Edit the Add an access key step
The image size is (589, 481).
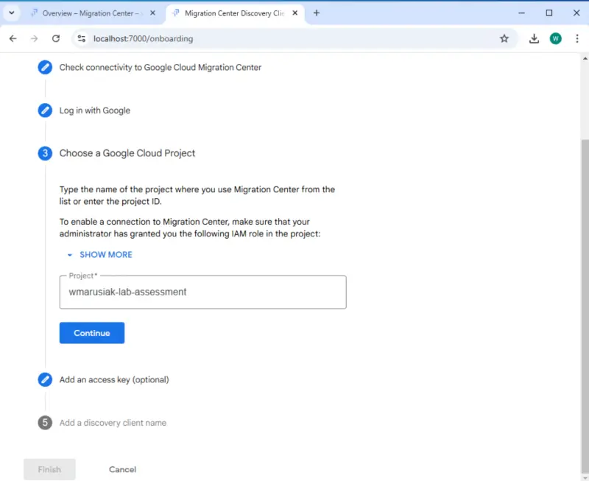click(x=45, y=379)
